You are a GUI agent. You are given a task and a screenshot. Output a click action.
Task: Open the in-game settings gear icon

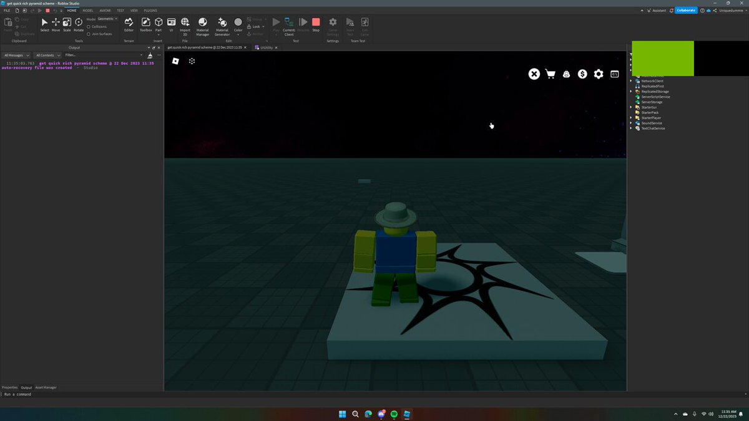click(x=599, y=74)
